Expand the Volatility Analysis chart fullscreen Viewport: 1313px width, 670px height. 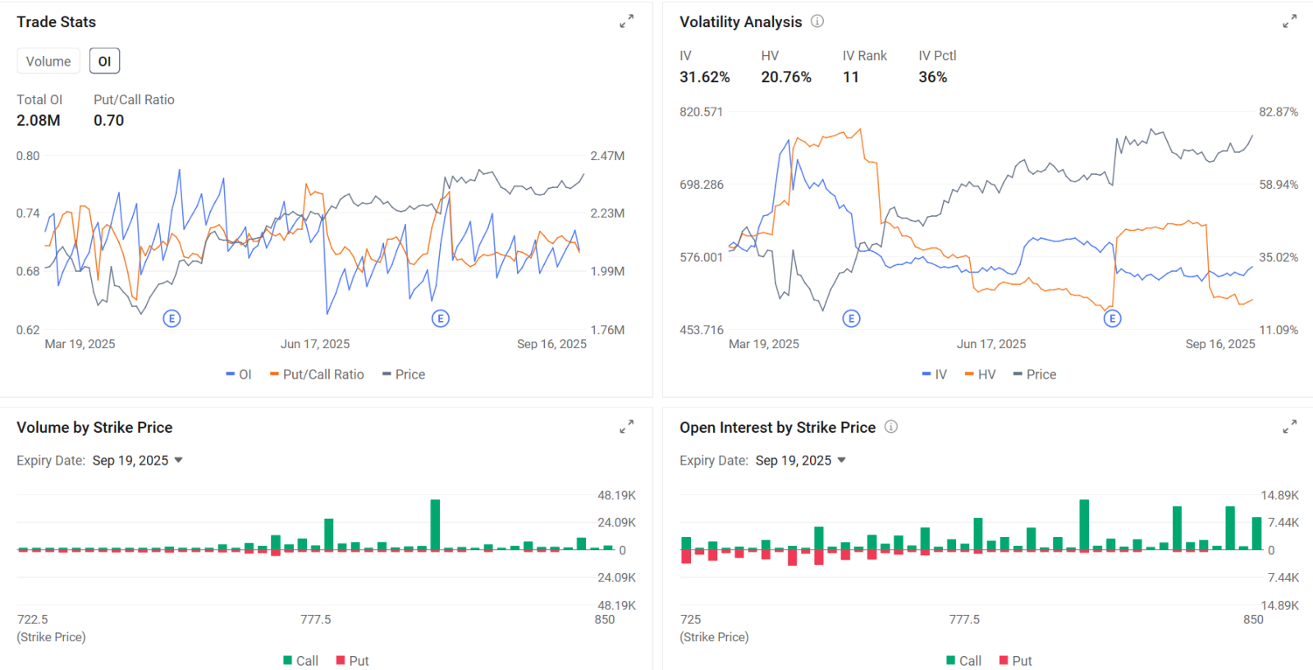click(x=1289, y=21)
